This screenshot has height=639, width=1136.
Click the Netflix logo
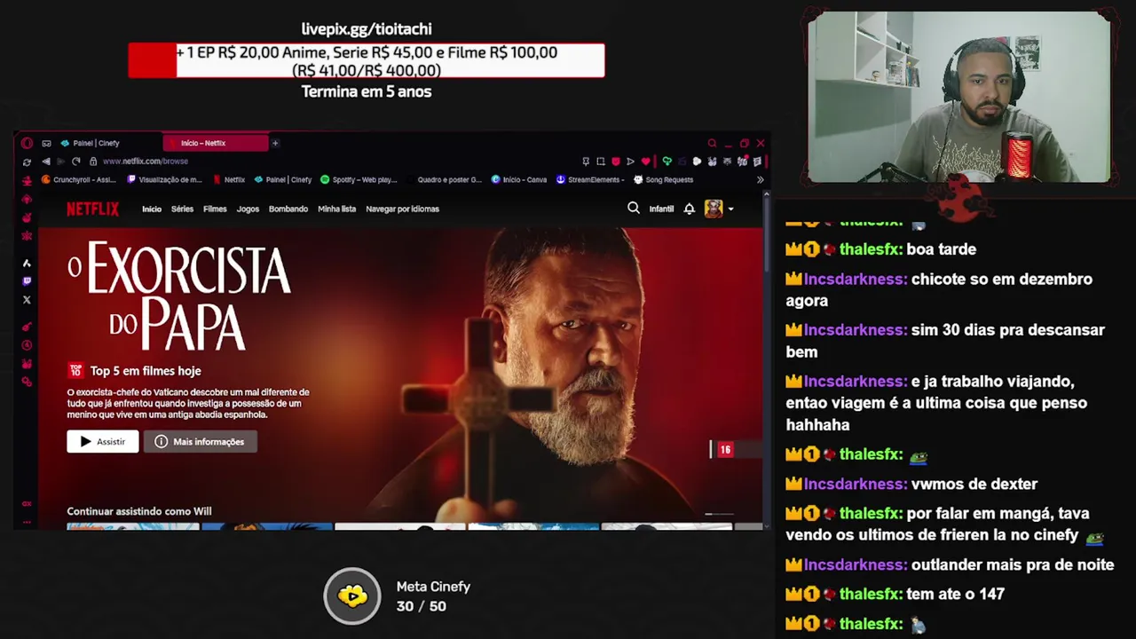(x=92, y=209)
